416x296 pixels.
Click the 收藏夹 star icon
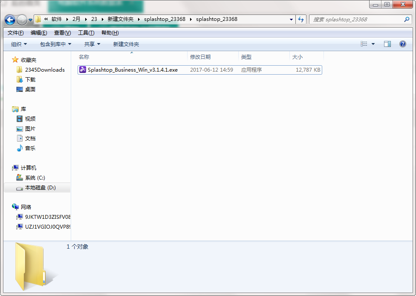pos(15,60)
